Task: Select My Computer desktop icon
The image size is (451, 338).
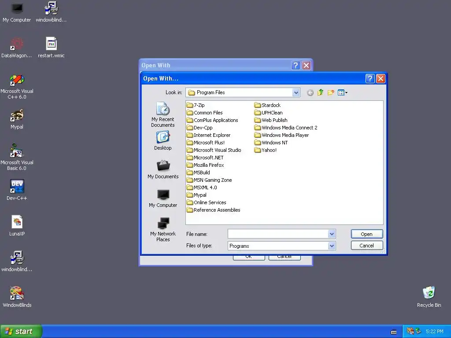Action: [x=17, y=12]
